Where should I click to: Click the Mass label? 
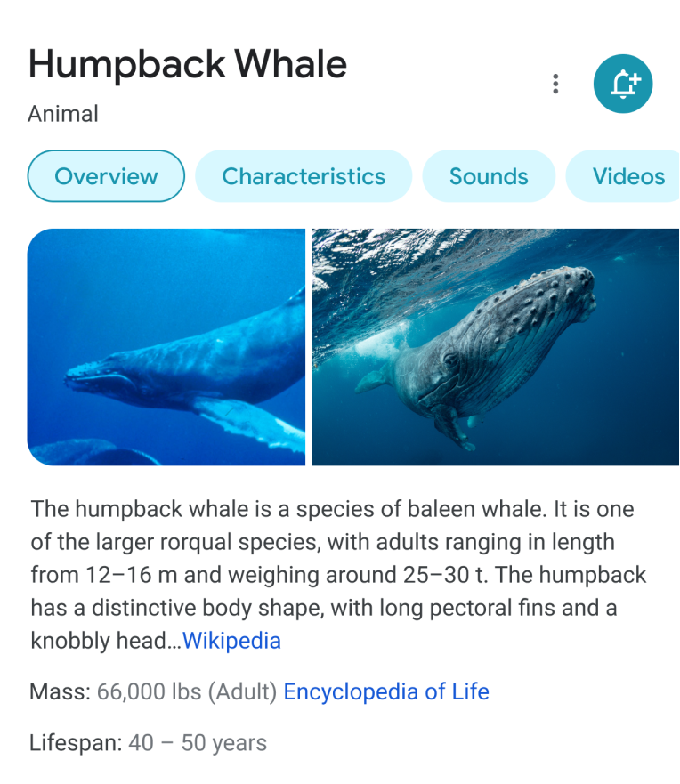click(60, 692)
